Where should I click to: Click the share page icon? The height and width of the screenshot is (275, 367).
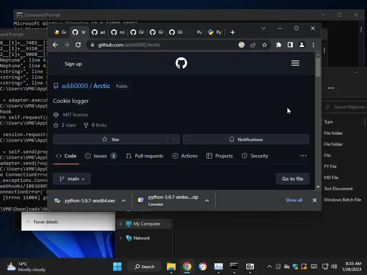coord(253,45)
